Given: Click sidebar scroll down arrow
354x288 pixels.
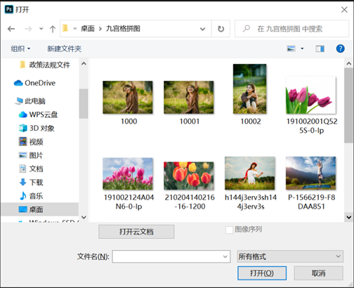Looking at the screenshot, I should click(x=84, y=217).
